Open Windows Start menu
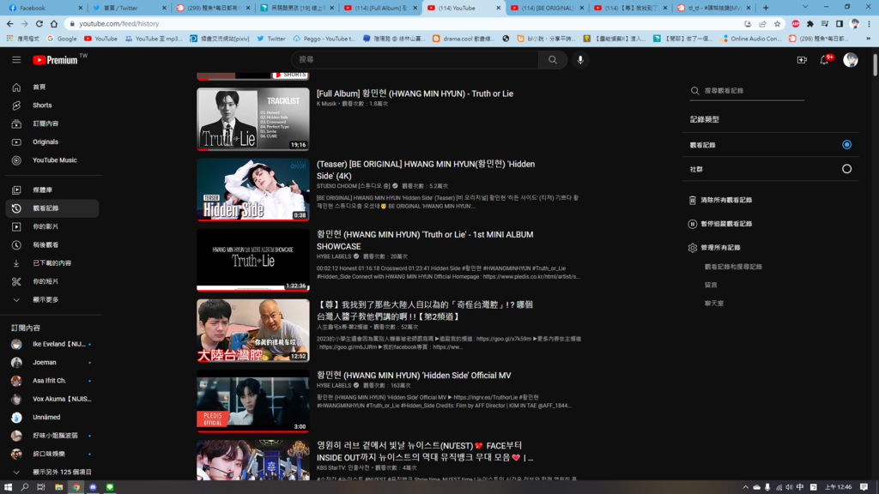 coord(8,487)
